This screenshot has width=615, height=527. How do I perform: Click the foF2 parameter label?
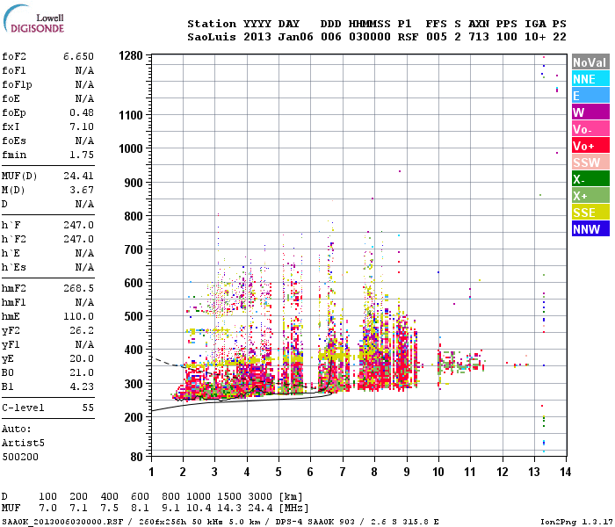click(x=14, y=56)
